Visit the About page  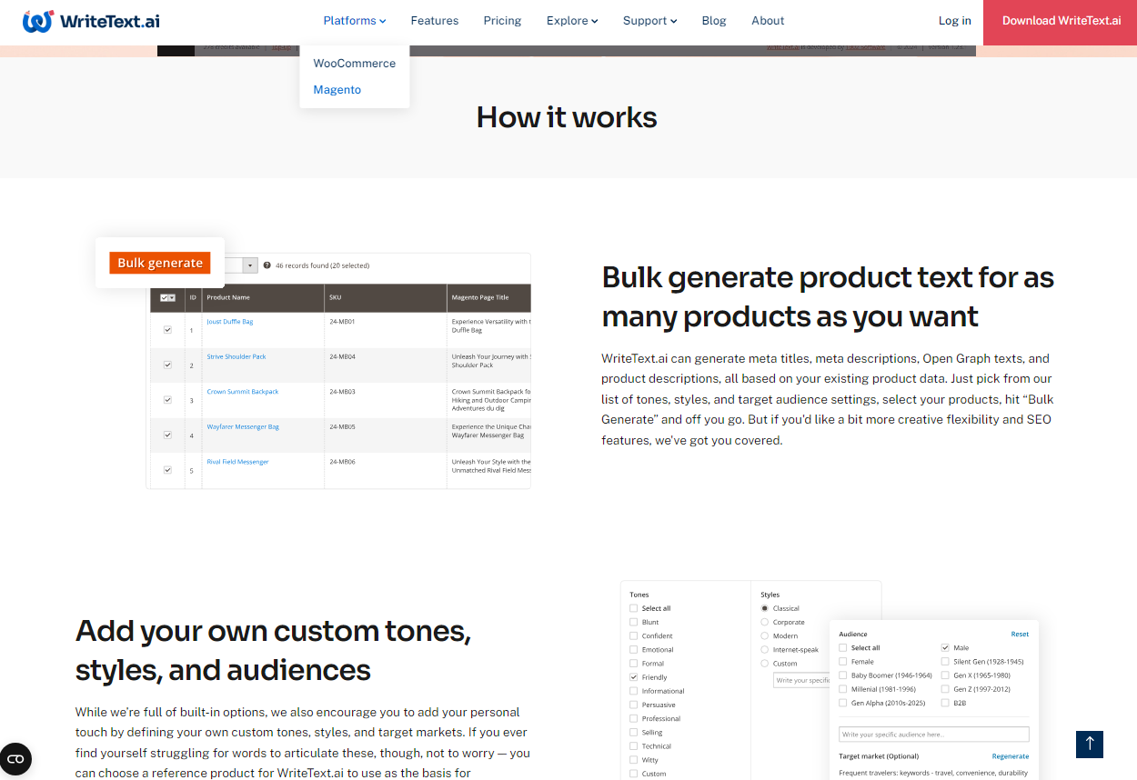pyautogui.click(x=768, y=21)
